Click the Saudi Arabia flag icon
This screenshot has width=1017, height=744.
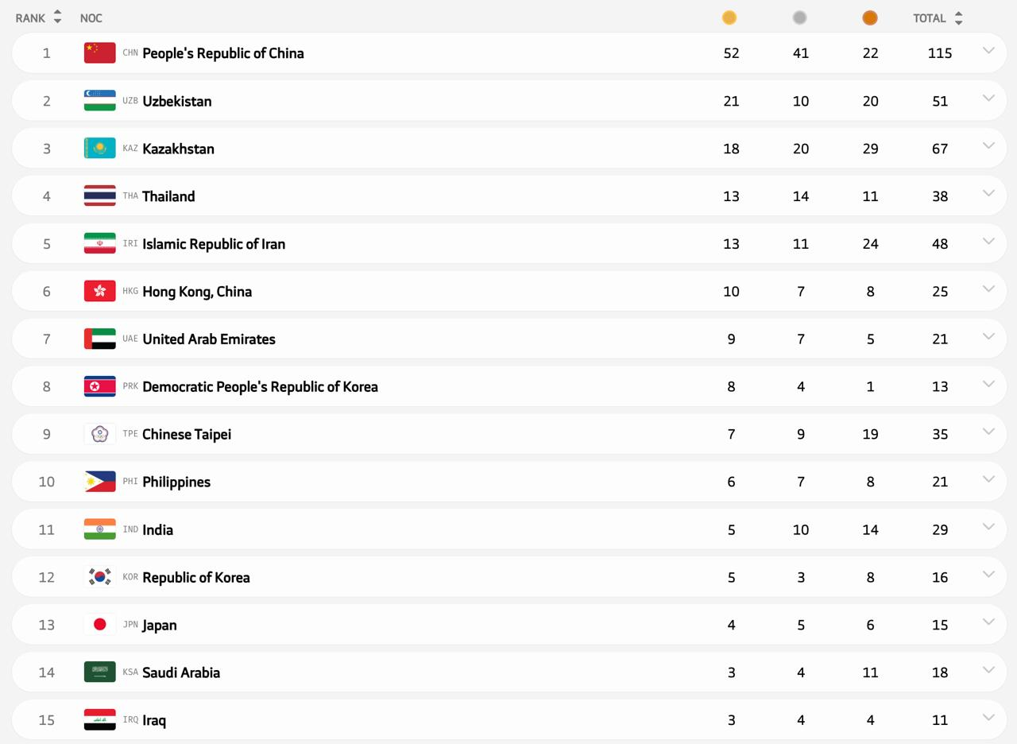point(100,672)
